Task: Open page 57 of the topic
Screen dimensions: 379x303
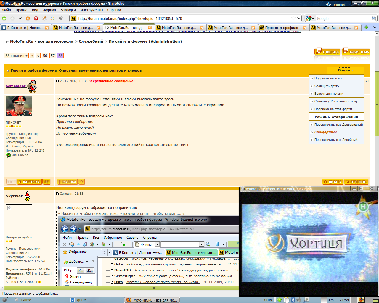Action: [53, 56]
